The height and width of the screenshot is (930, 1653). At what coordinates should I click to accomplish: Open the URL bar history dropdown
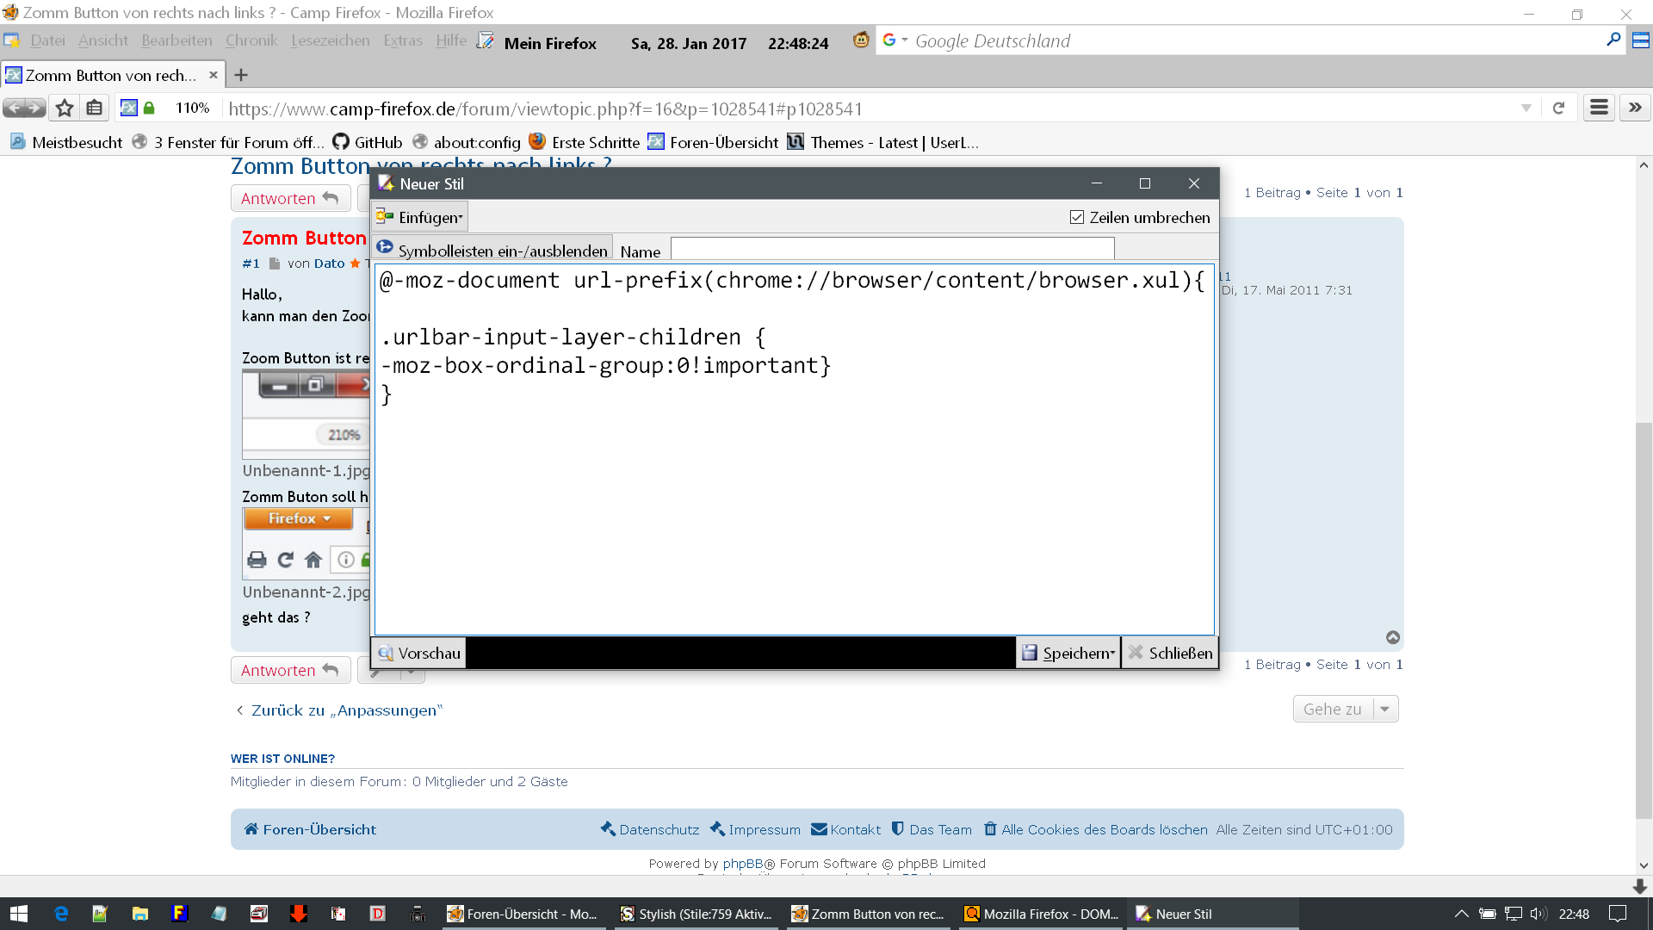(1526, 108)
